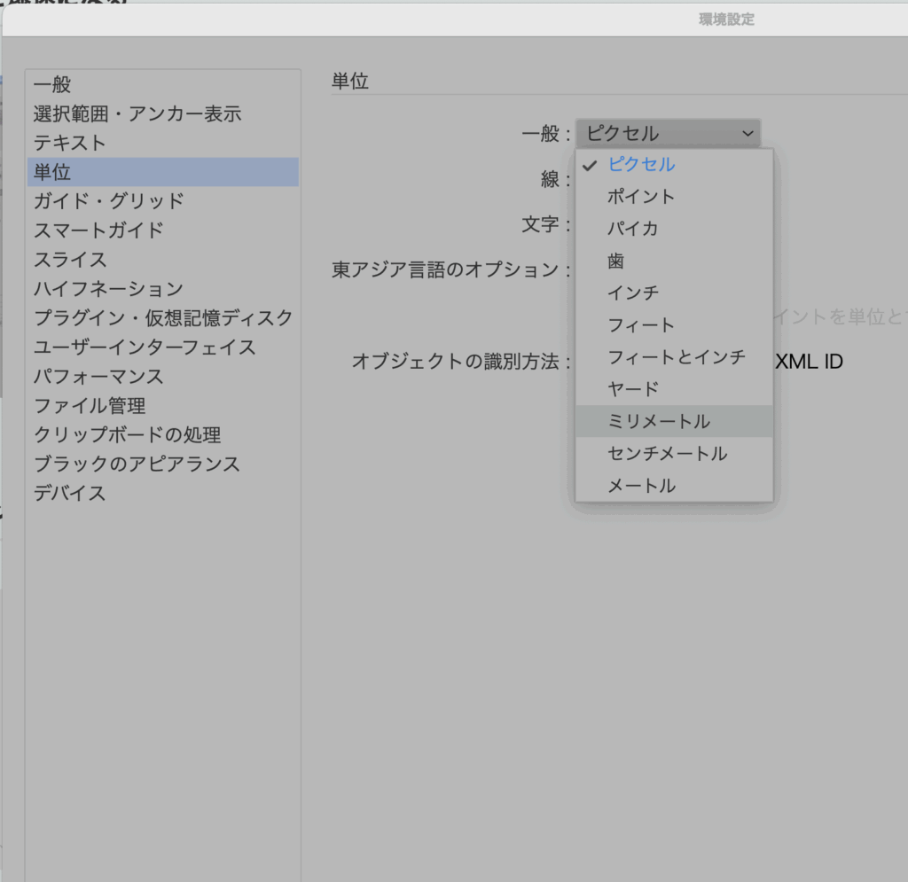The width and height of the screenshot is (908, 882).
Task: Open ガイド・グリッド preferences
Action: click(163, 201)
